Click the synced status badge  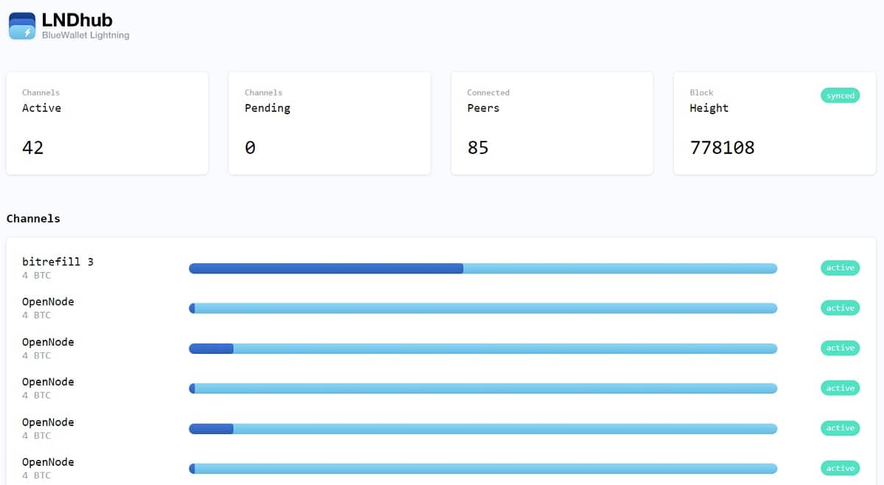[x=840, y=96]
